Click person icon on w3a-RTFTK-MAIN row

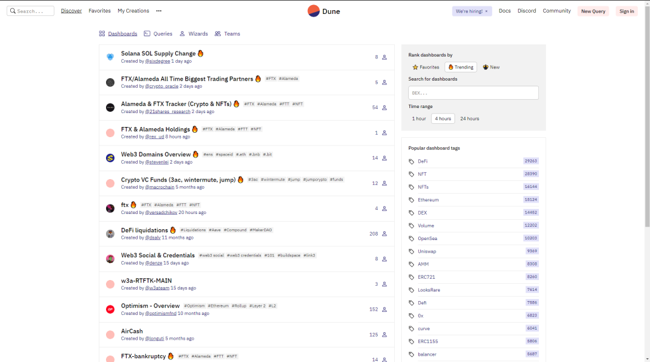(x=384, y=284)
